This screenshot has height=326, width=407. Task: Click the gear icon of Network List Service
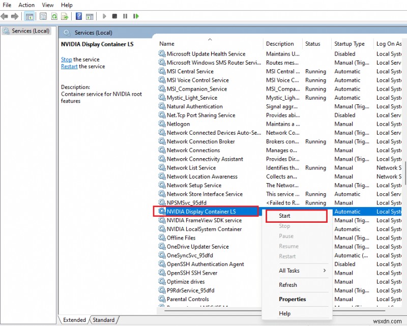[162, 167]
